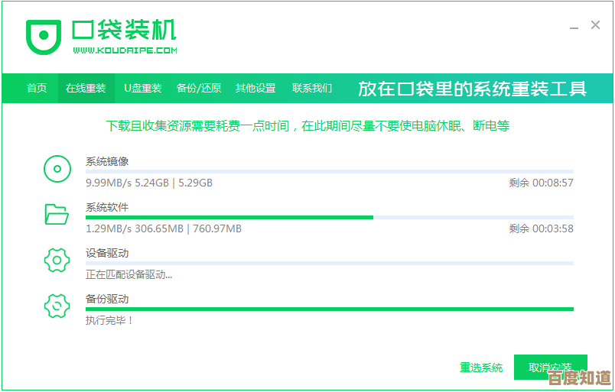
Task: Click the 设备驱动 progress bar
Action: click(x=329, y=263)
